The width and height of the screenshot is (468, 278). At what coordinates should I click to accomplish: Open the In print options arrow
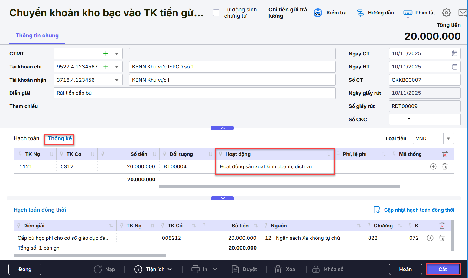(x=215, y=269)
